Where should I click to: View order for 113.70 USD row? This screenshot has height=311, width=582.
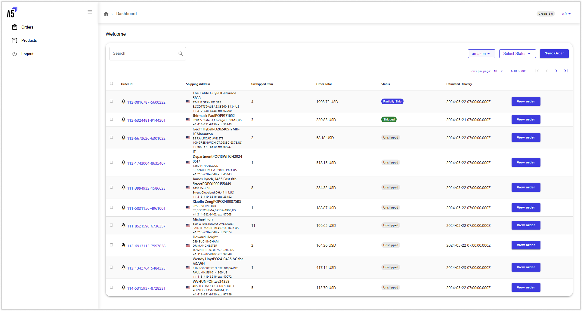point(526,288)
